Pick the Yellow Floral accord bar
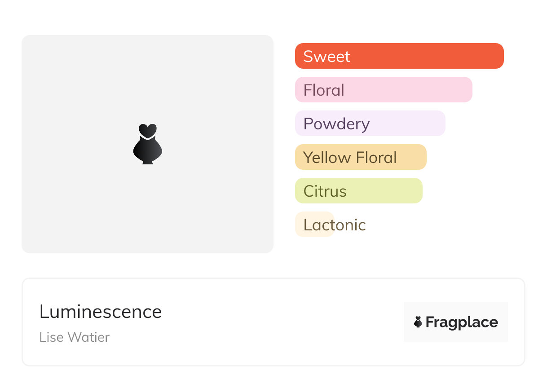 coord(411,157)
